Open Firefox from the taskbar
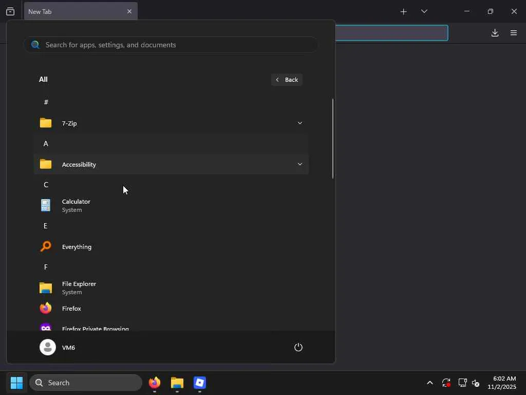Screen dimensions: 526x395 pyautogui.click(x=154, y=383)
